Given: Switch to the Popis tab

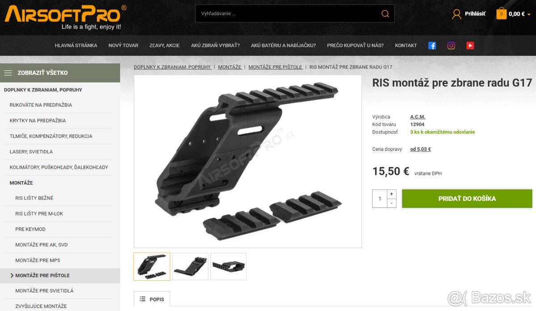Looking at the screenshot, I should (152, 299).
